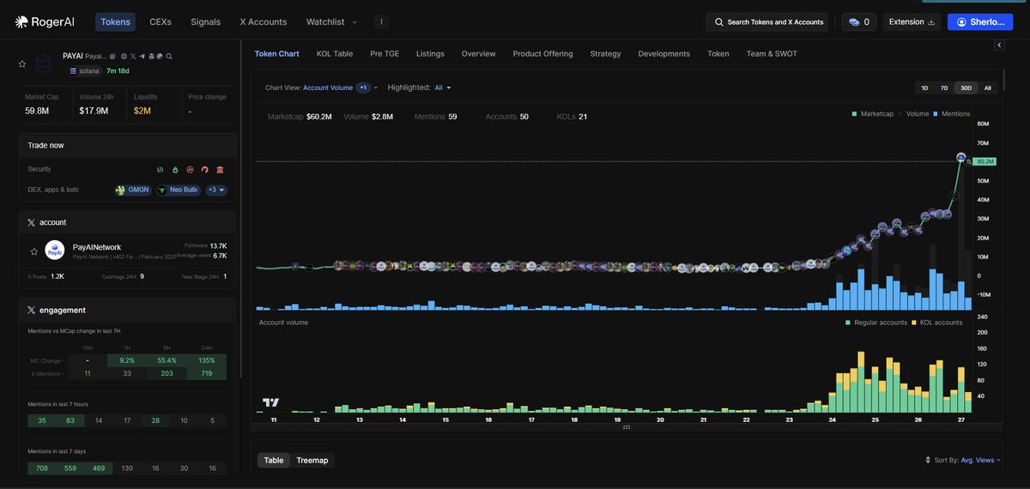Viewport: 1030px width, 489px height.
Task: Toggle the Mentions legend series
Action: [x=952, y=113]
